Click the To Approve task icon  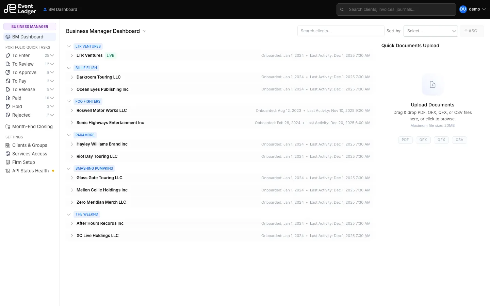click(8, 72)
